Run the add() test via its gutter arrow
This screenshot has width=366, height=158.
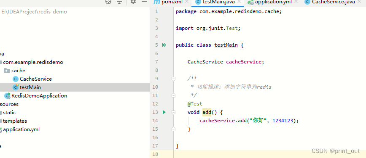pos(164,112)
